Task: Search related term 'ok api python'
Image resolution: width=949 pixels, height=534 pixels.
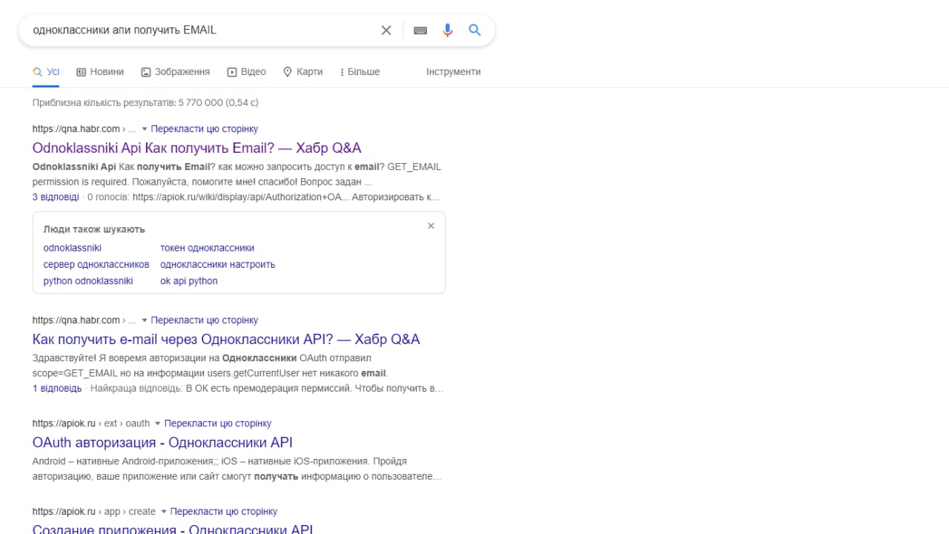Action: point(189,281)
